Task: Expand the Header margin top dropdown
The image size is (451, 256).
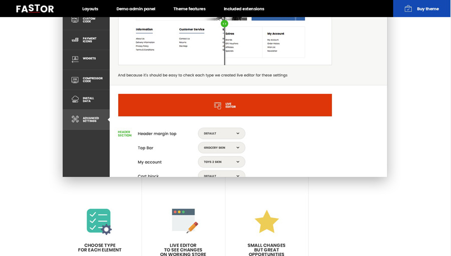Action: coord(221,133)
